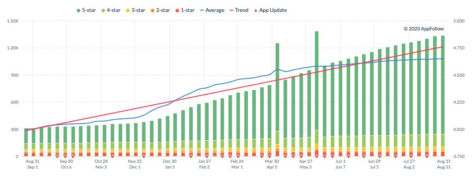Click the App Update marker above Jul 27
This screenshot has height=176, width=475.
click(411, 156)
